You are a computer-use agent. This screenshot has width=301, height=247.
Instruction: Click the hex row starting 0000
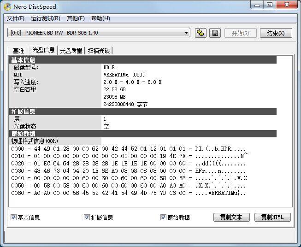click(129, 148)
